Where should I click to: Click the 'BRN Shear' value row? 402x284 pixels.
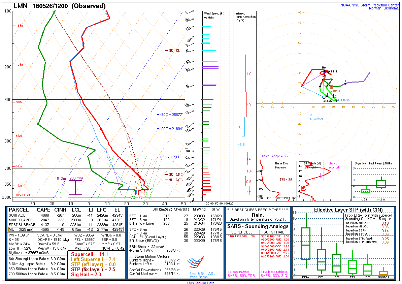pos(147,247)
